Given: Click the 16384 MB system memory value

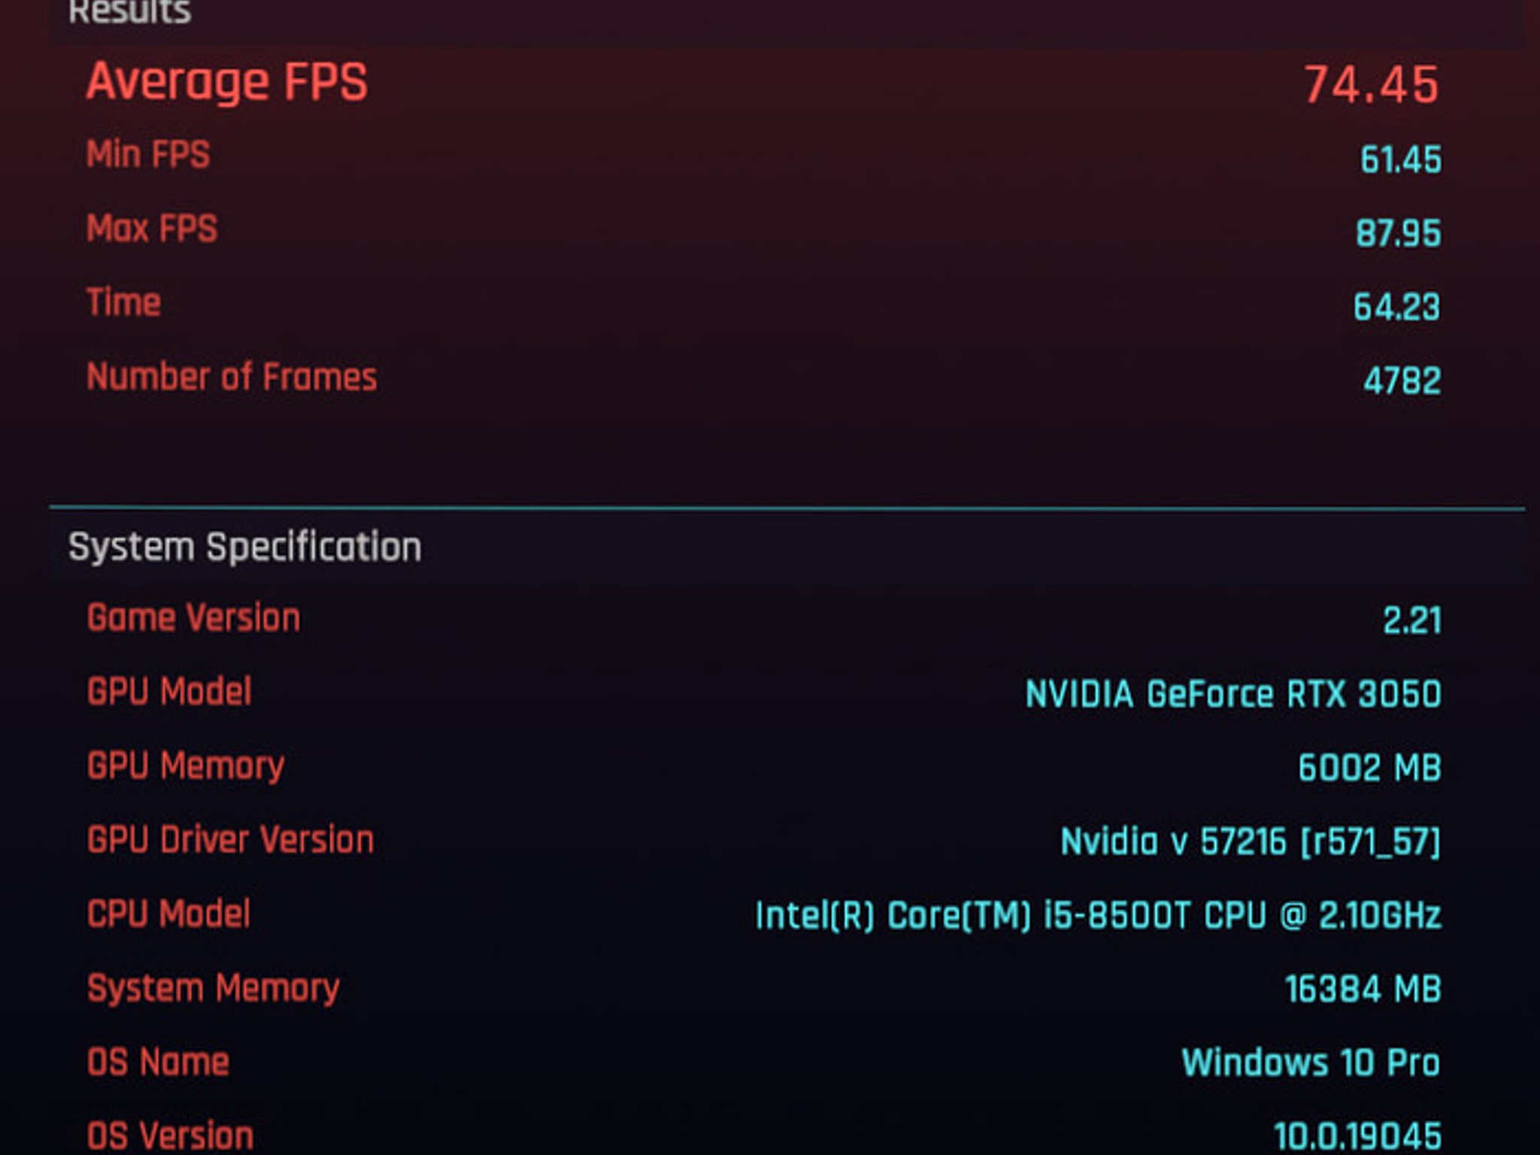Looking at the screenshot, I should [x=1363, y=989].
